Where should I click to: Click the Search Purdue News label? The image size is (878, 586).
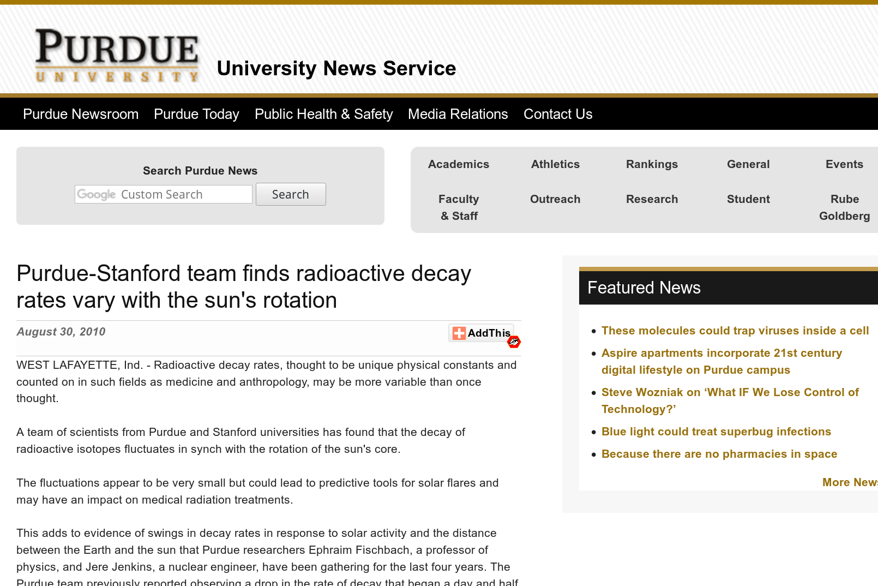pyautogui.click(x=200, y=171)
